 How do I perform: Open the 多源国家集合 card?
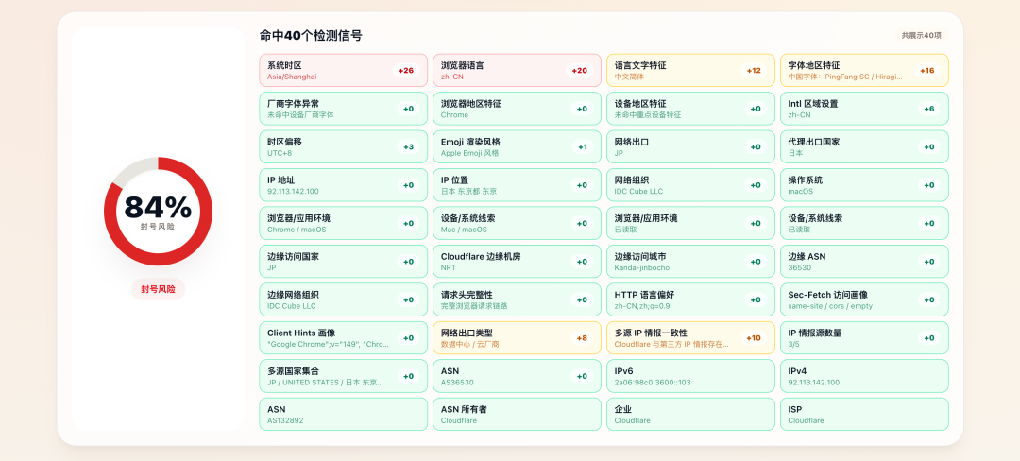point(344,377)
